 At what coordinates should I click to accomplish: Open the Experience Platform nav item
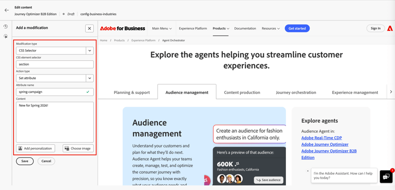point(193,29)
